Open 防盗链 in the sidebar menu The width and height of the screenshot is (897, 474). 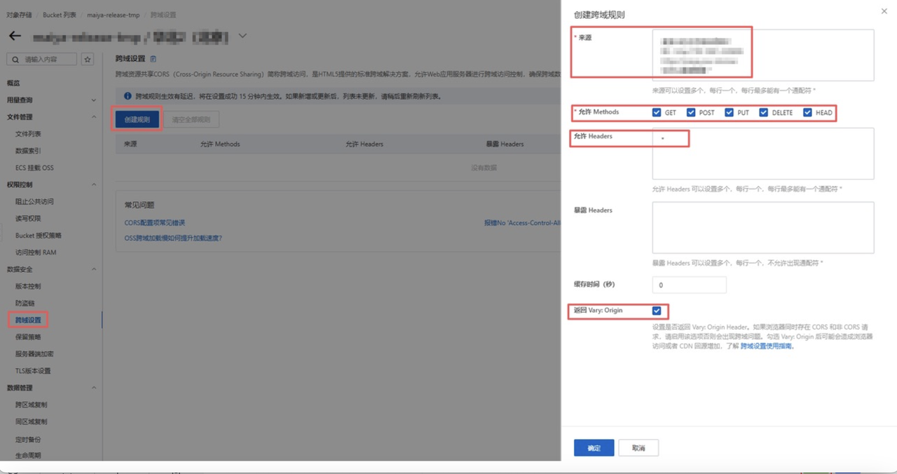click(25, 303)
